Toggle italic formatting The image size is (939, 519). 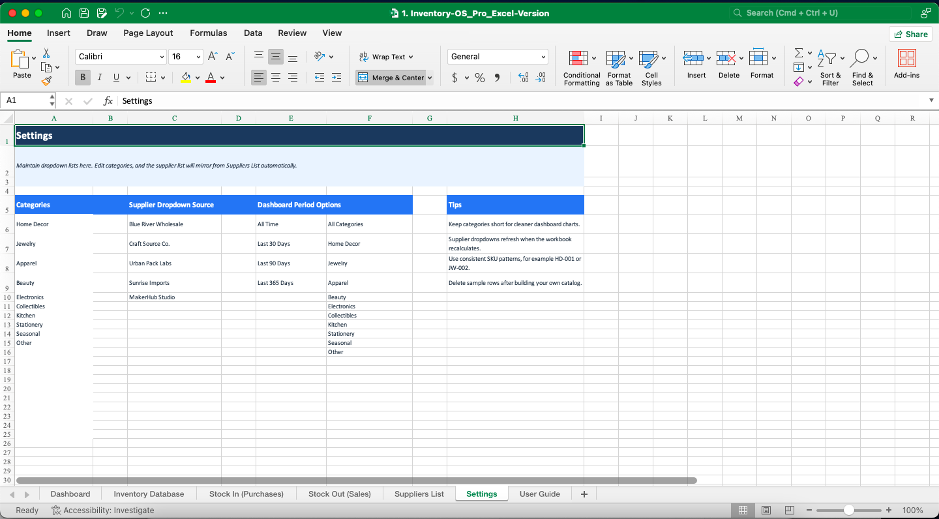[99, 78]
